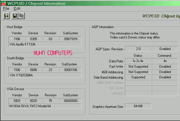
Task: Select VGA device value 002D
Action: pos(33,101)
